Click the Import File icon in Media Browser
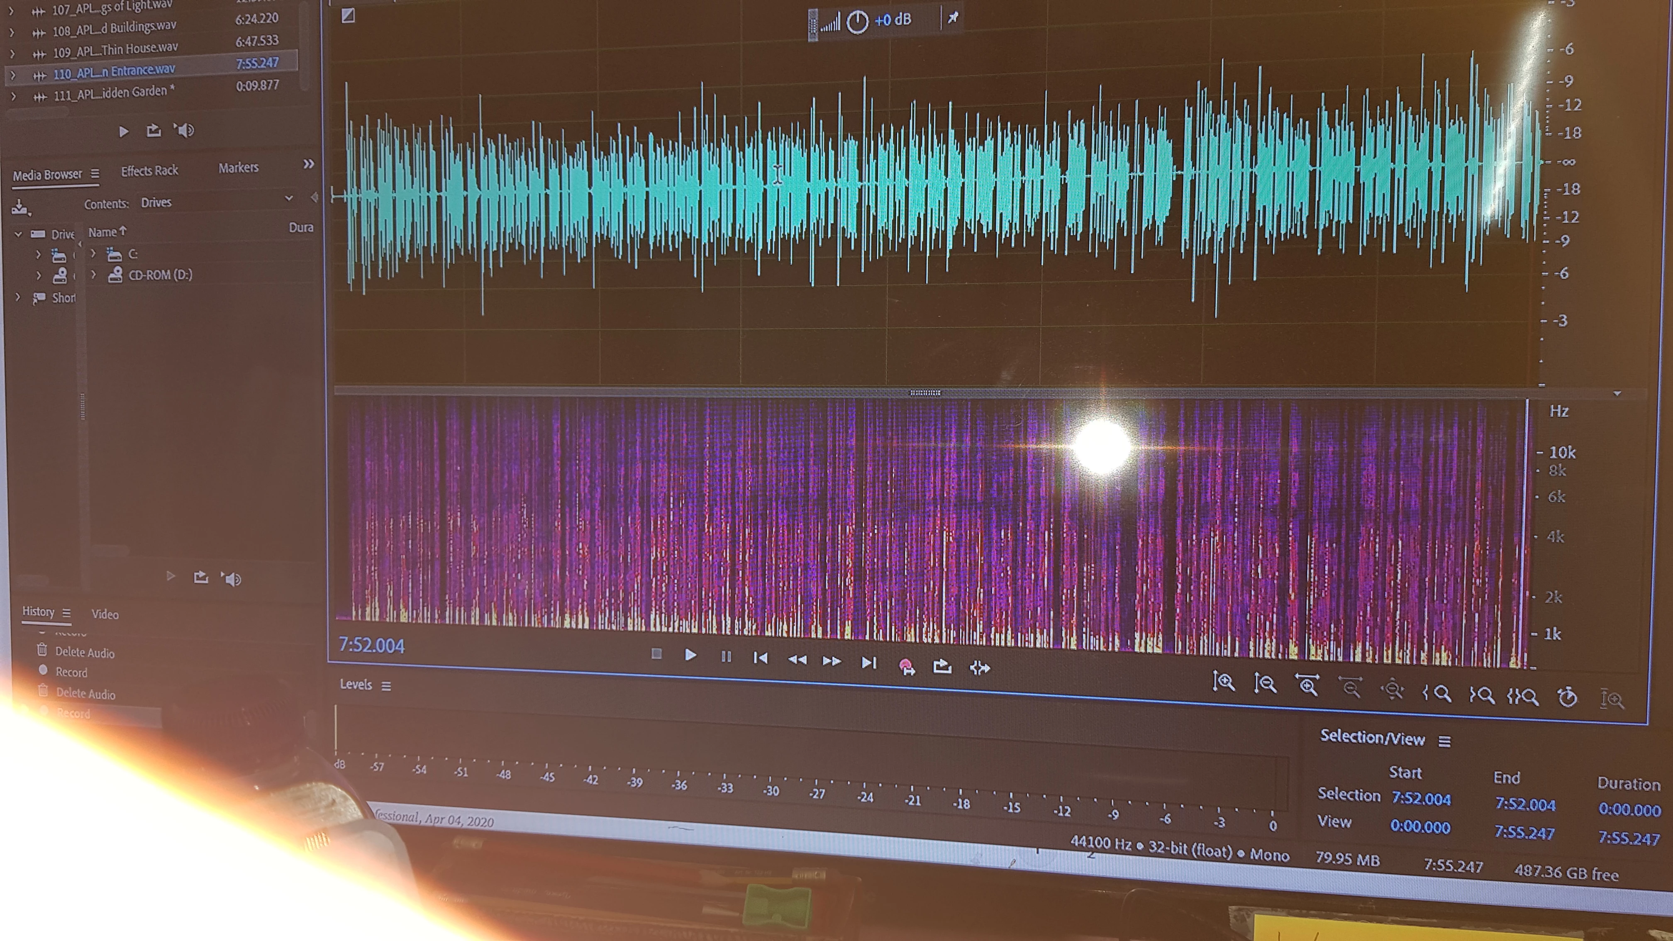 (20, 207)
